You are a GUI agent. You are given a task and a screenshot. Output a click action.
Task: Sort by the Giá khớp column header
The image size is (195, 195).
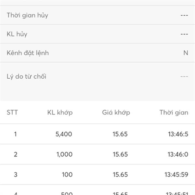point(116,113)
